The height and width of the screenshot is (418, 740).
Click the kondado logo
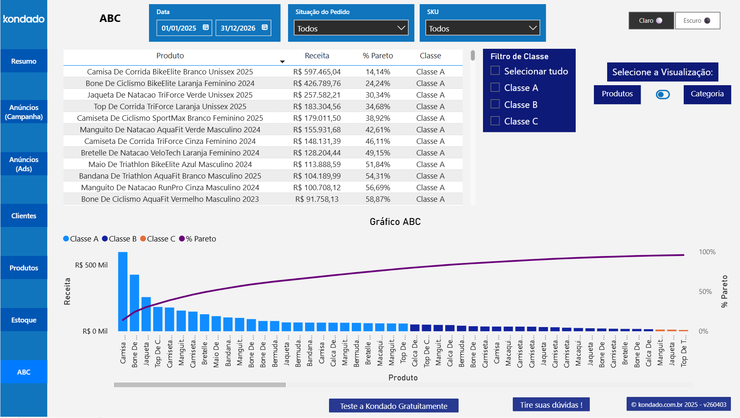(x=23, y=19)
